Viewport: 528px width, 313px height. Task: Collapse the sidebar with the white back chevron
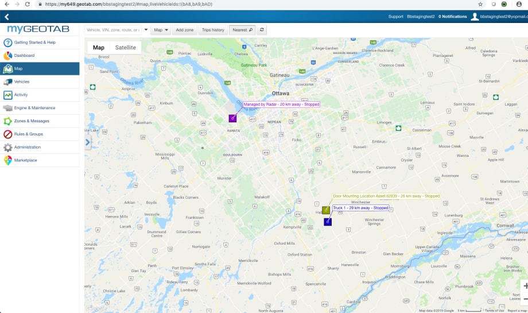[7, 17]
